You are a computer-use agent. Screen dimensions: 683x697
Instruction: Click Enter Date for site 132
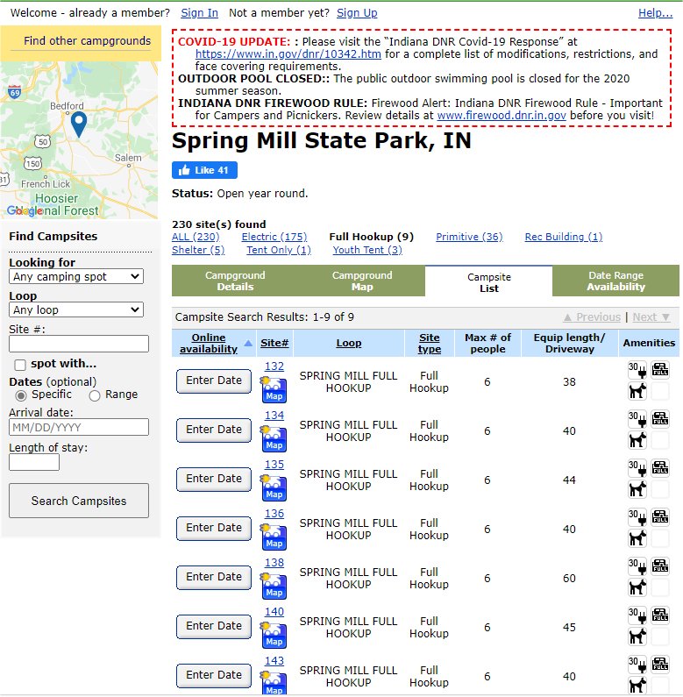point(214,381)
